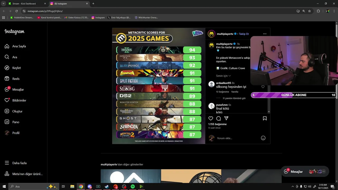Click Oluştur create plus icon

tap(7, 111)
